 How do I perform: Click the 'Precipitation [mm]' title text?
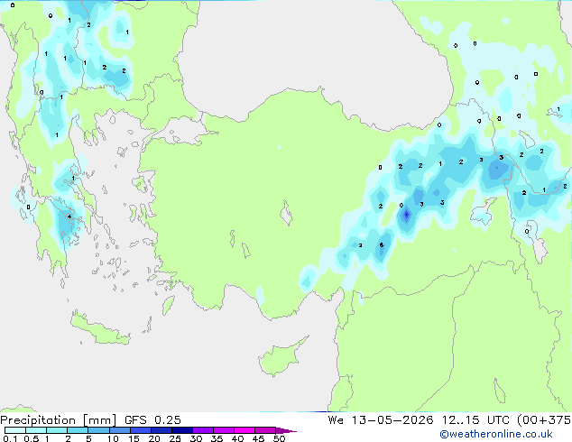click(59, 420)
